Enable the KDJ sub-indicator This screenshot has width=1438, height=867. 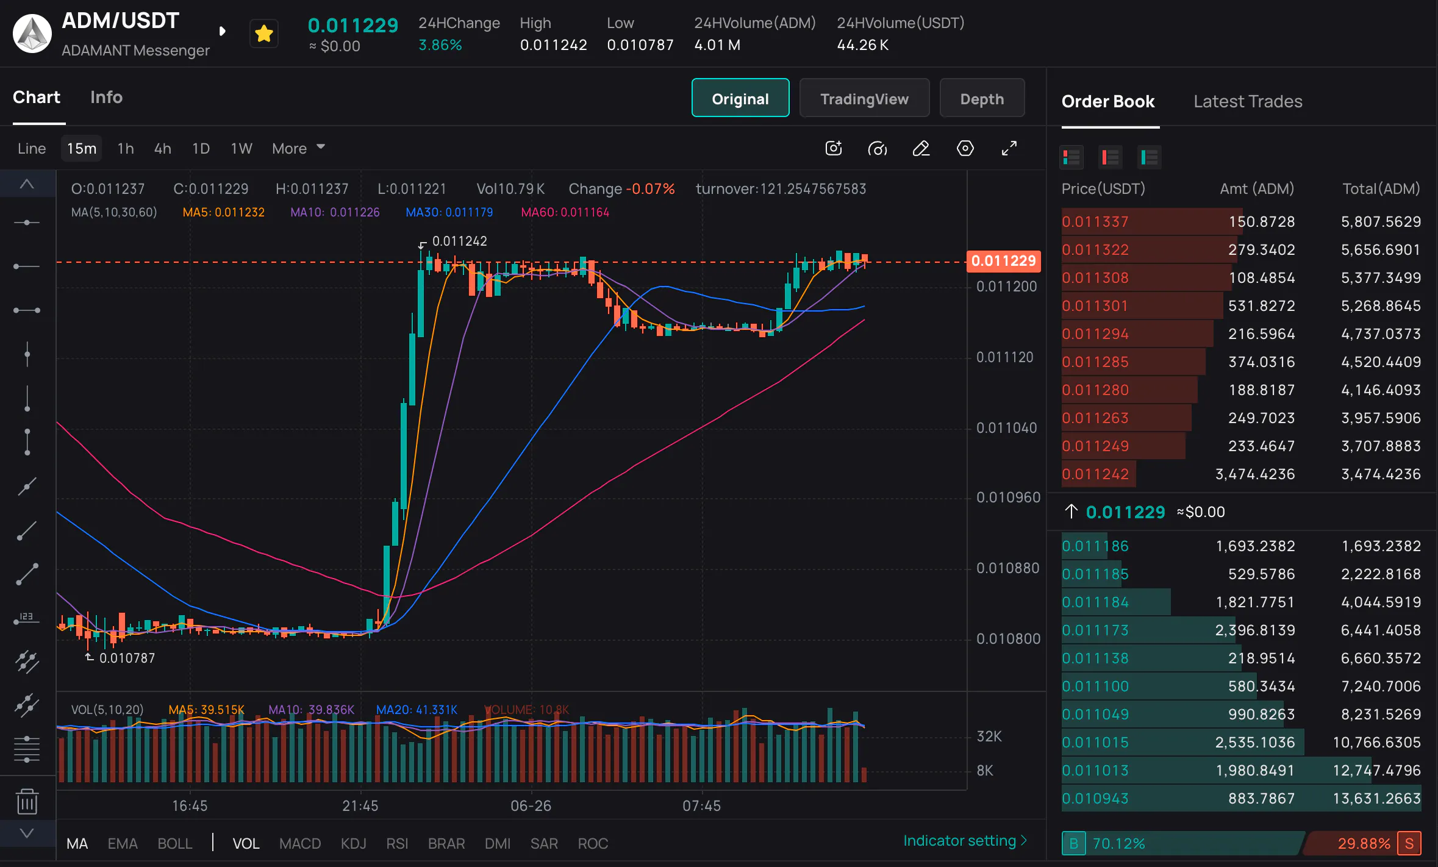point(354,843)
